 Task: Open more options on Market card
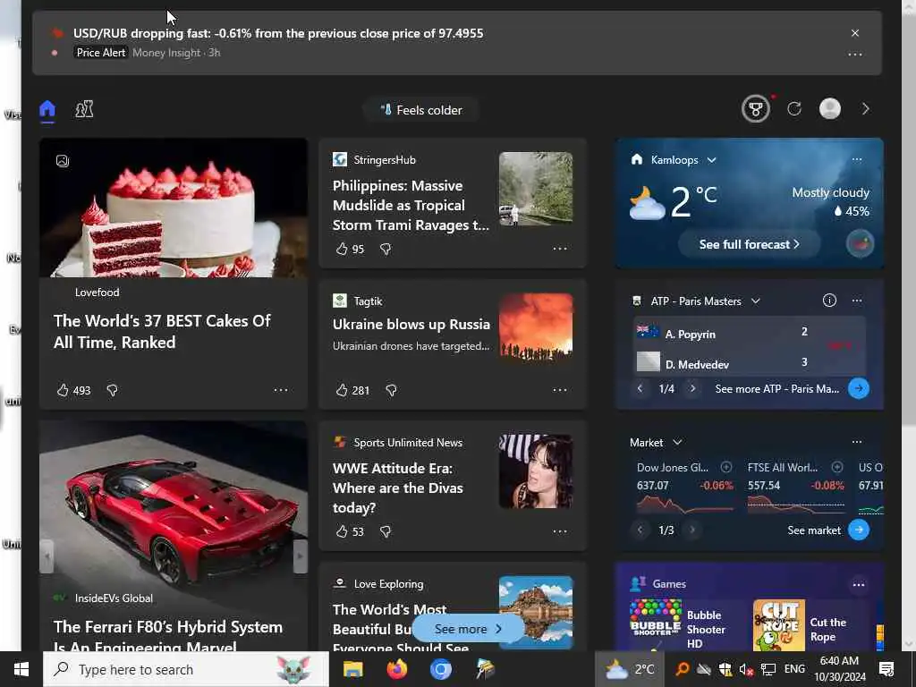[856, 442]
